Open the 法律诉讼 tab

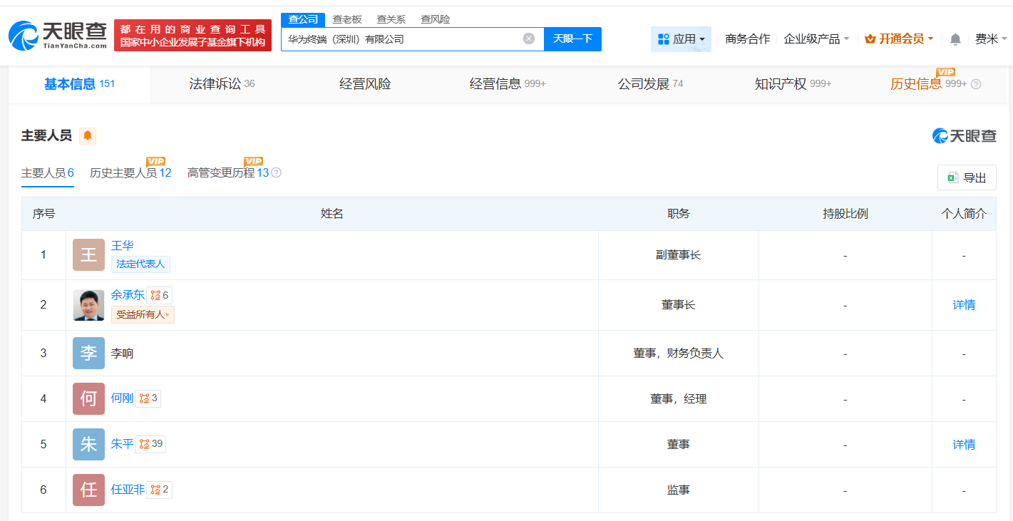point(222,84)
